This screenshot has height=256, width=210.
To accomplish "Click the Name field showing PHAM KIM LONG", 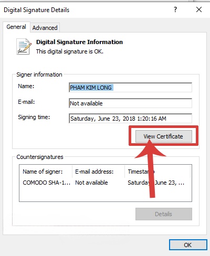I will [130, 88].
